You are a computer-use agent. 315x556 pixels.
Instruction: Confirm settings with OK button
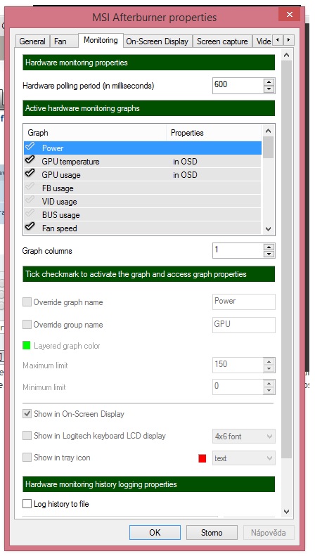(x=155, y=532)
